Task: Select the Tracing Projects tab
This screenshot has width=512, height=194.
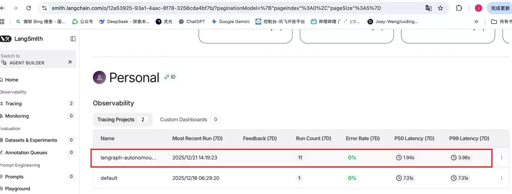Action: (122, 120)
